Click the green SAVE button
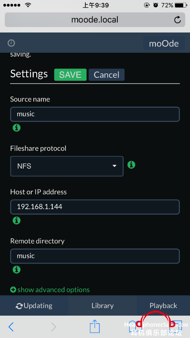190x338 pixels. [x=70, y=75]
